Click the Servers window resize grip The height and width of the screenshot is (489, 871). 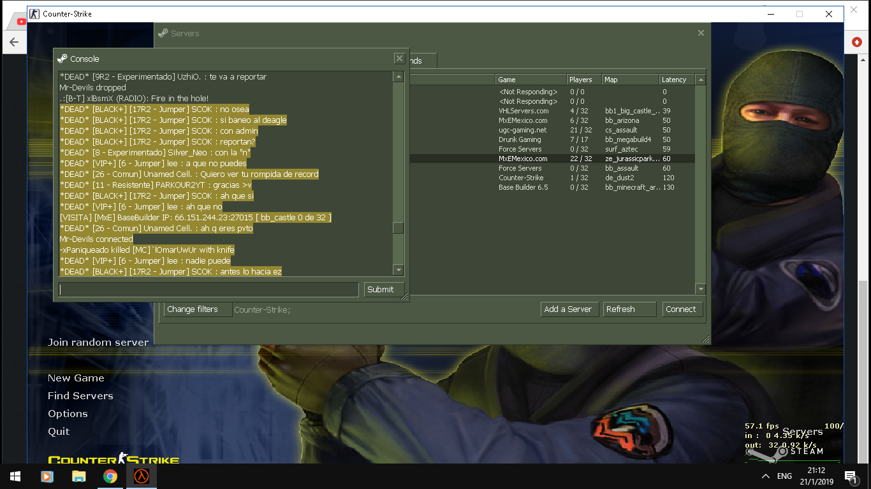(705, 339)
